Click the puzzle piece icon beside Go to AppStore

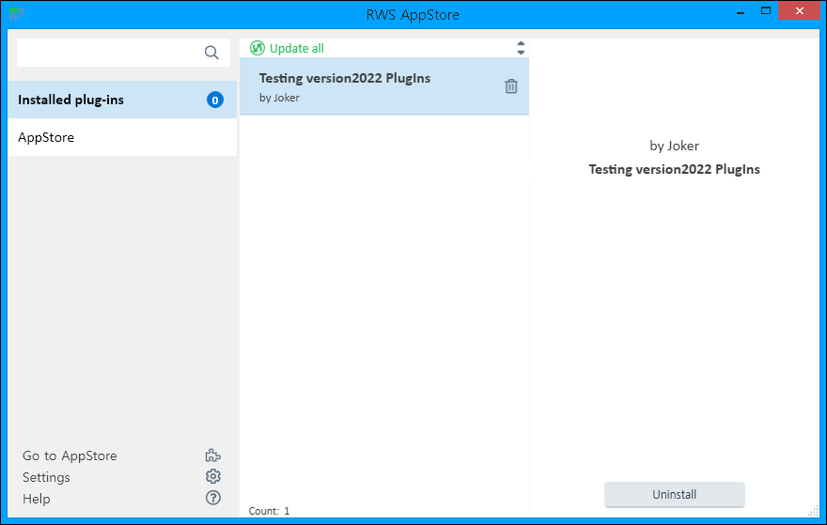pyautogui.click(x=213, y=456)
